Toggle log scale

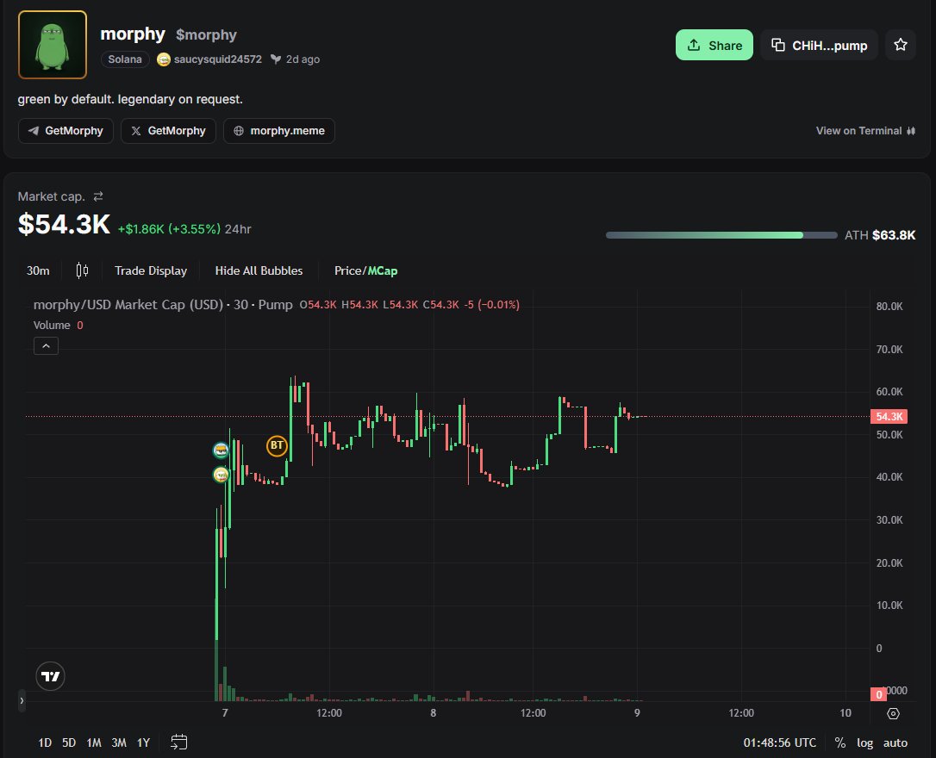865,742
